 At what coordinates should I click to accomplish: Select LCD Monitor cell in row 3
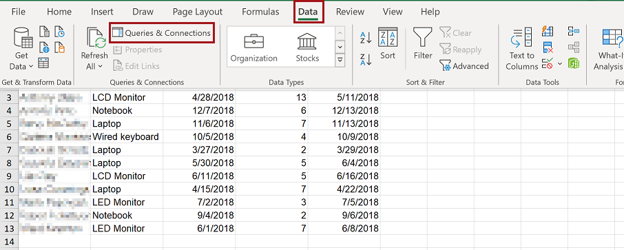[127, 97]
